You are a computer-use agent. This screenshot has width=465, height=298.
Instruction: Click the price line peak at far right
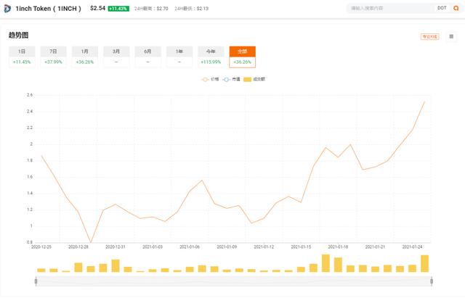[x=424, y=102]
